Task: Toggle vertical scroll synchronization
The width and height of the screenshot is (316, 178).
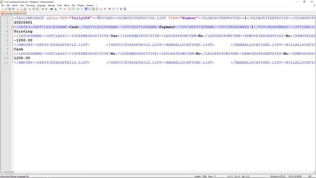Action: [69, 9]
